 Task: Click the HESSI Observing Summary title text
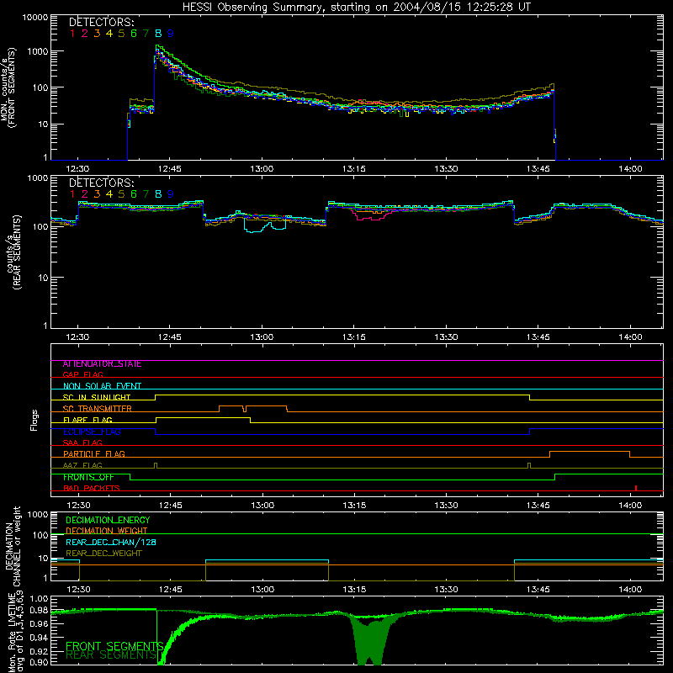[356, 8]
